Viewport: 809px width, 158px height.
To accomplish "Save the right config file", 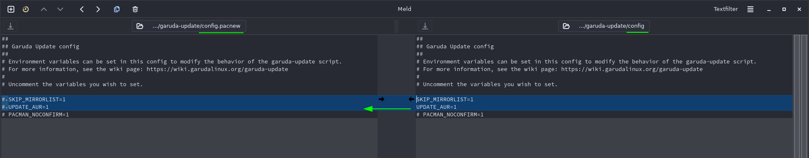I will [425, 26].
